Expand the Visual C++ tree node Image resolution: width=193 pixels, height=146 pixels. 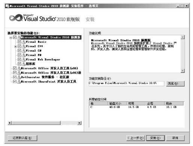15,47
